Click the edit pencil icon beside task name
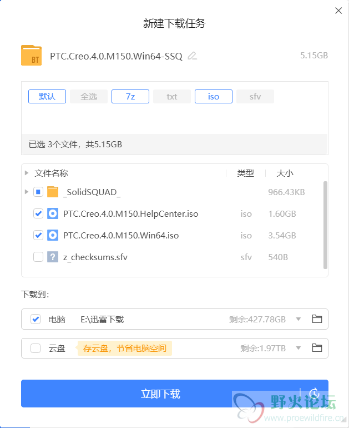 pyautogui.click(x=193, y=56)
